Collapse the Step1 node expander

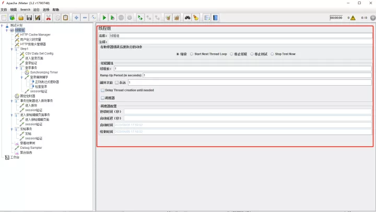[x=11, y=49]
